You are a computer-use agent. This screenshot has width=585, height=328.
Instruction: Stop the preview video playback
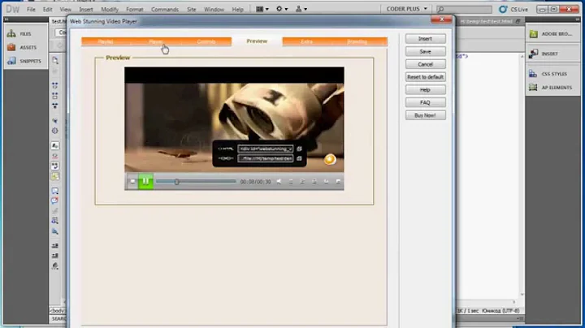132,182
